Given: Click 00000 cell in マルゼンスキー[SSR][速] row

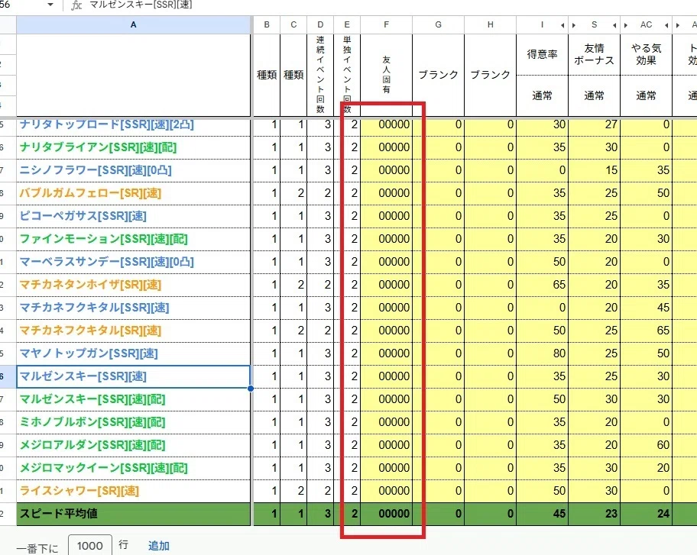Looking at the screenshot, I should tap(386, 376).
